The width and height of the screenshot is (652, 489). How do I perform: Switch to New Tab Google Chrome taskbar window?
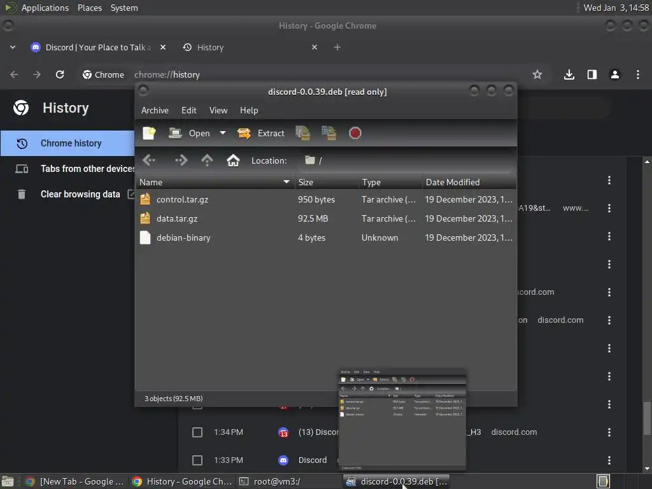tap(75, 481)
